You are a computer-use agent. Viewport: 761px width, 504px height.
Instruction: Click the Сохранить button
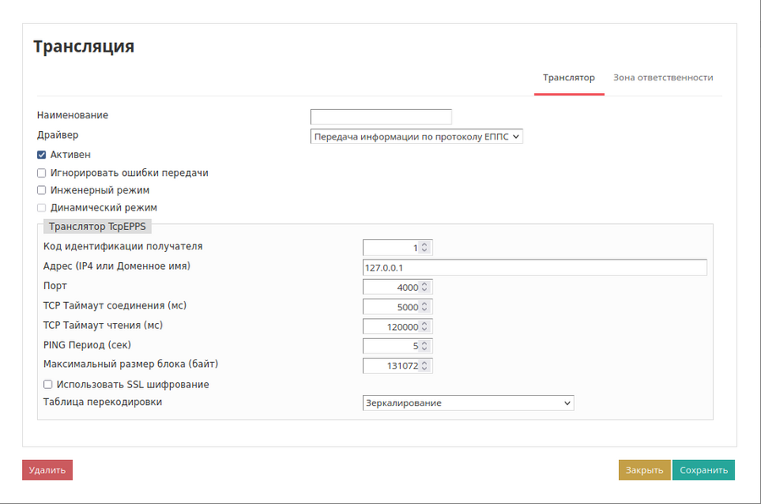coord(704,470)
